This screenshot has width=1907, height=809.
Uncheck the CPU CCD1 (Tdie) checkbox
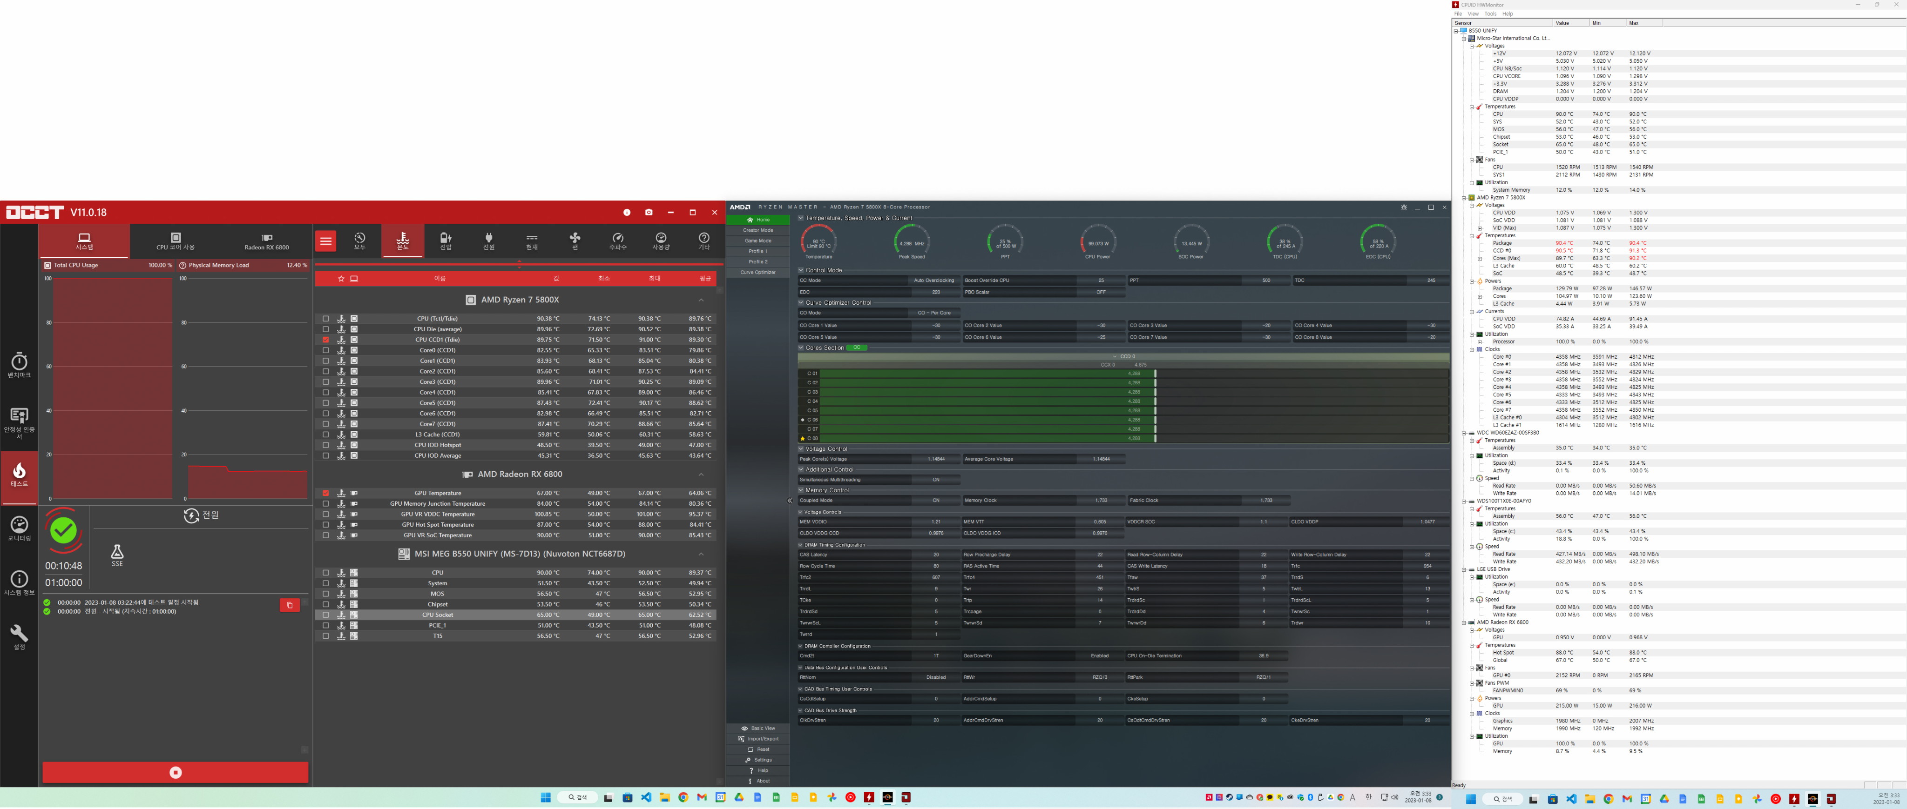pyautogui.click(x=326, y=340)
